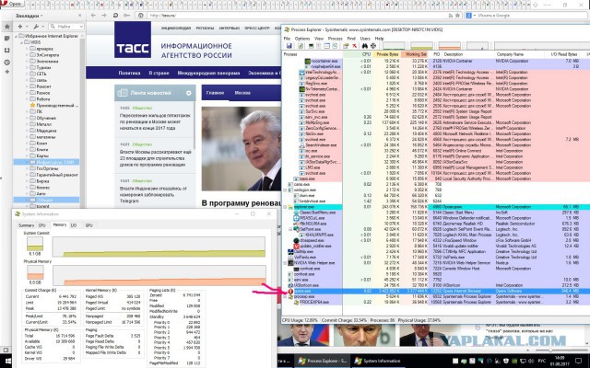
Task: Open System Information icon in Process Explorer toolbar
Action: [312, 46]
